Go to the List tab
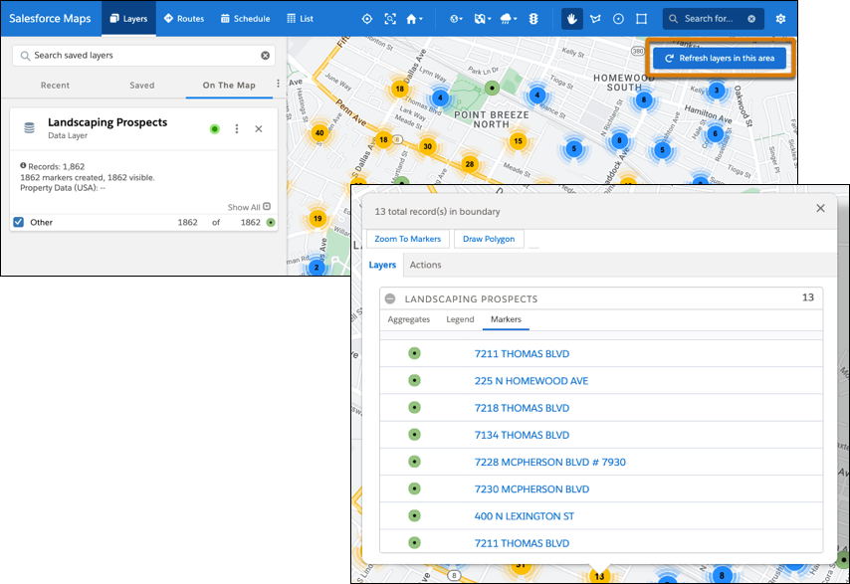850x584 pixels. [x=300, y=19]
